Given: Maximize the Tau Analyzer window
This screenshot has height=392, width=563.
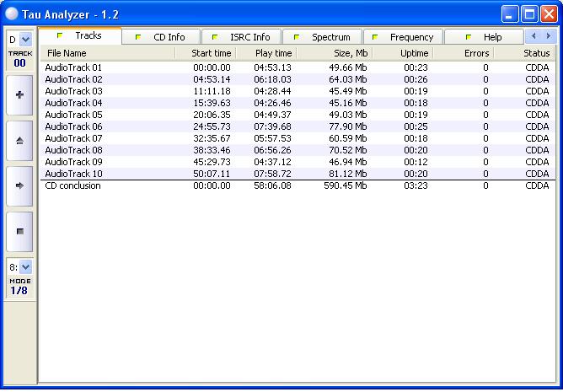Looking at the screenshot, I should (x=530, y=13).
